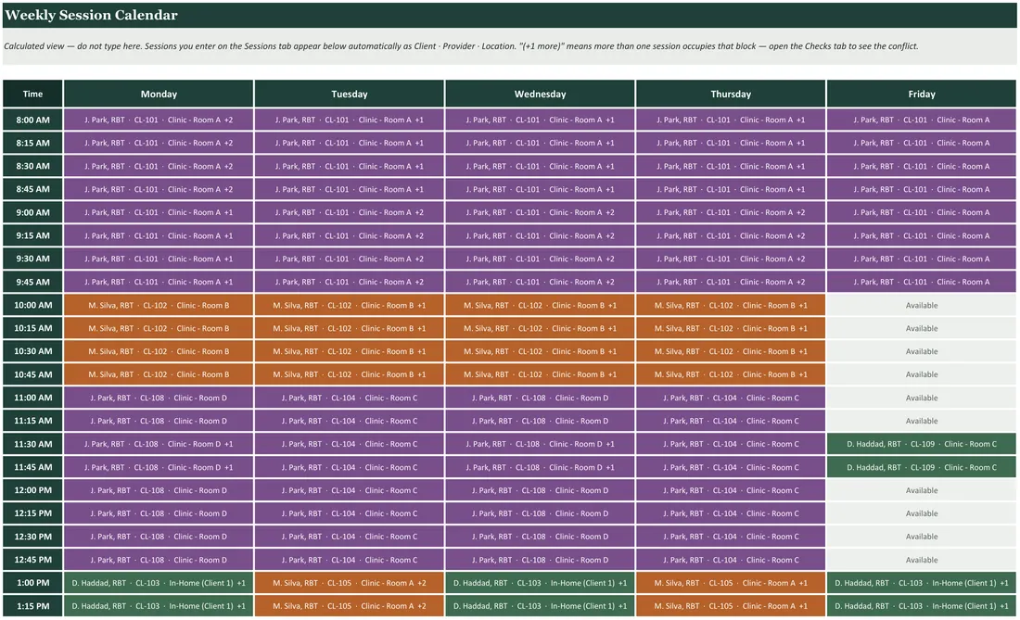Screen dimensions: 1020x620
Task: Click the 10:00 AM time label
Action: pyautogui.click(x=32, y=305)
